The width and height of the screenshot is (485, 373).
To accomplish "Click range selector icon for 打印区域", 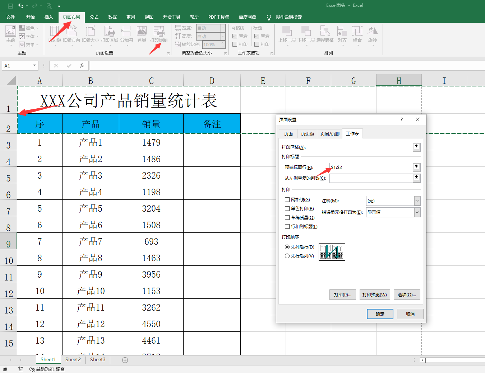I will click(x=416, y=147).
